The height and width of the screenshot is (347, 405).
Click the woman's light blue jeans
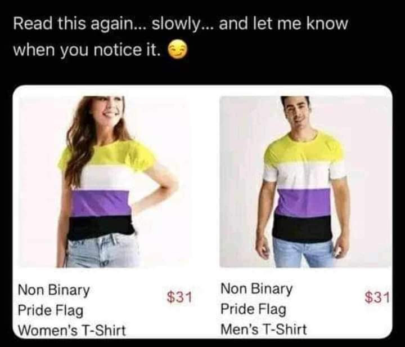click(x=102, y=251)
